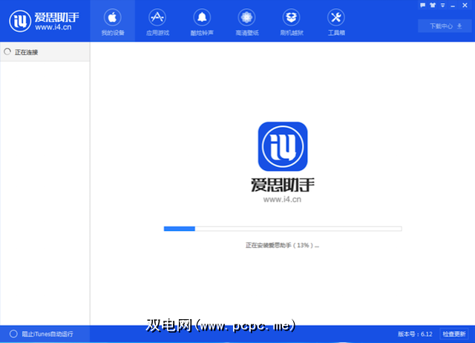Open the 工具箱 toolbox tab
Image resolution: width=475 pixels, height=343 pixels.
(336, 22)
